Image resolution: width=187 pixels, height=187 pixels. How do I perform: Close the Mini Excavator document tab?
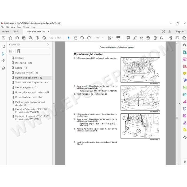coord(49,32)
